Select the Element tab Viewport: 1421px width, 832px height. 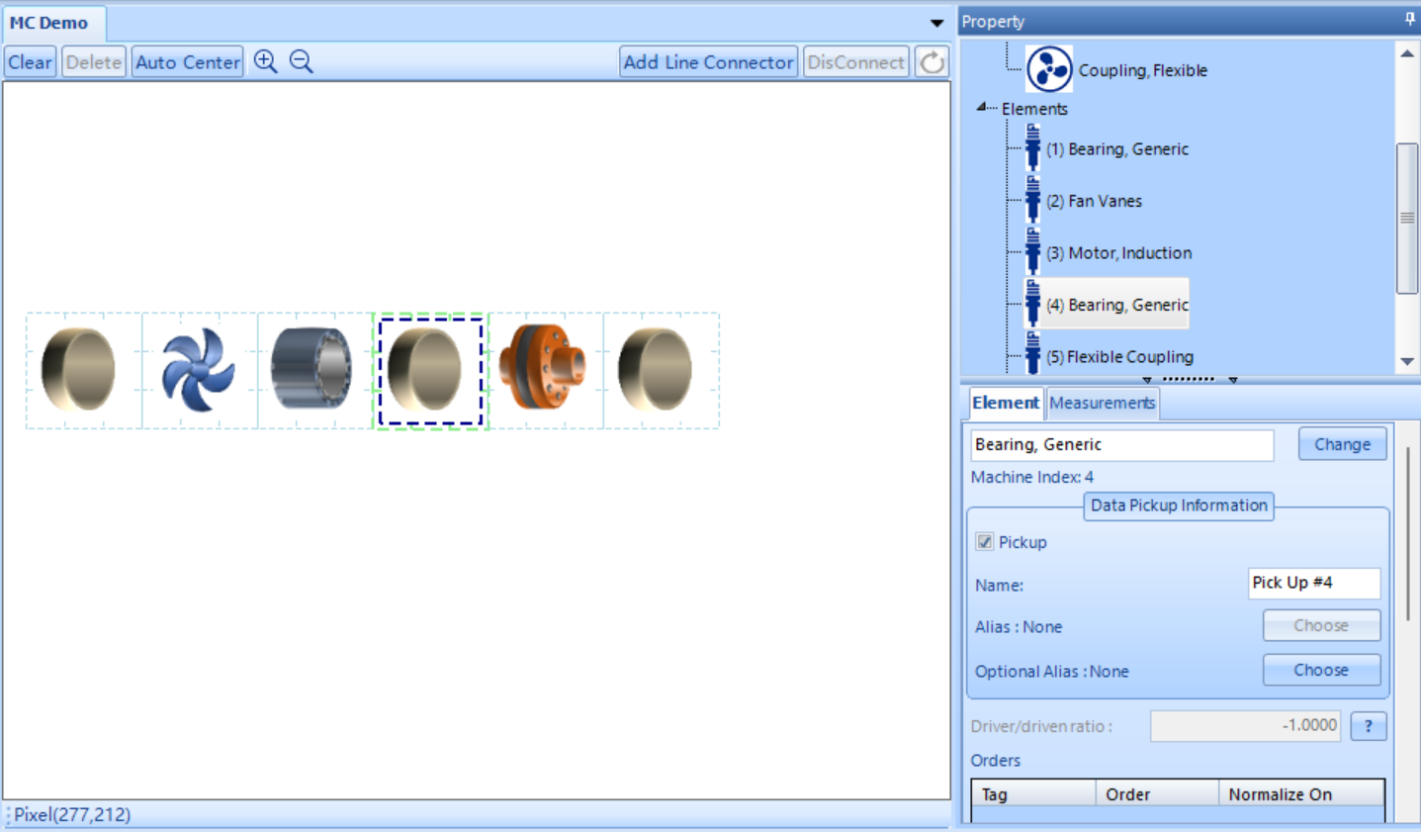1005,403
